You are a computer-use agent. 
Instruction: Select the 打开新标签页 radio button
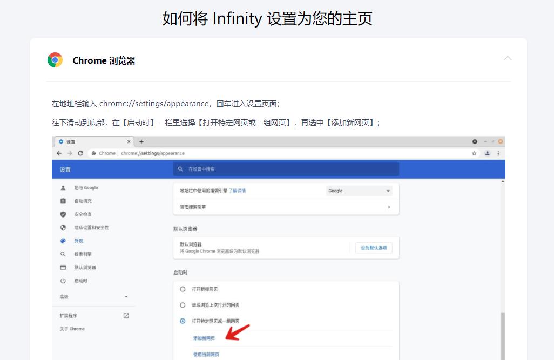(182, 288)
